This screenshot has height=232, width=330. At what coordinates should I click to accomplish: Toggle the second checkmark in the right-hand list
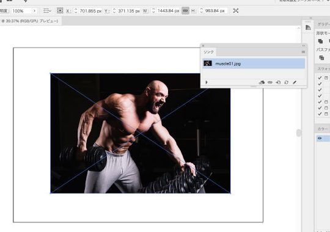pyautogui.click(x=320, y=84)
